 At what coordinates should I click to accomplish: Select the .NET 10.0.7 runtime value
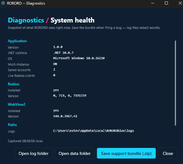tap(63, 53)
